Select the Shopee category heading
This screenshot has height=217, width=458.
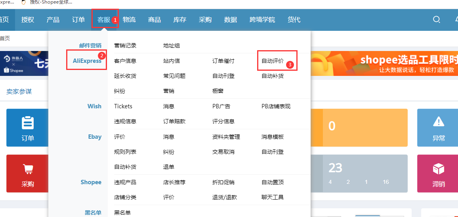click(91, 182)
